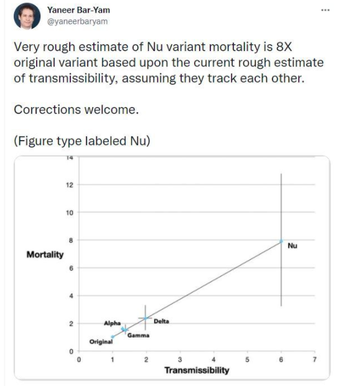Image resolution: width=359 pixels, height=386 pixels.
Task: Click the Alpha data point marker
Action: 123,329
